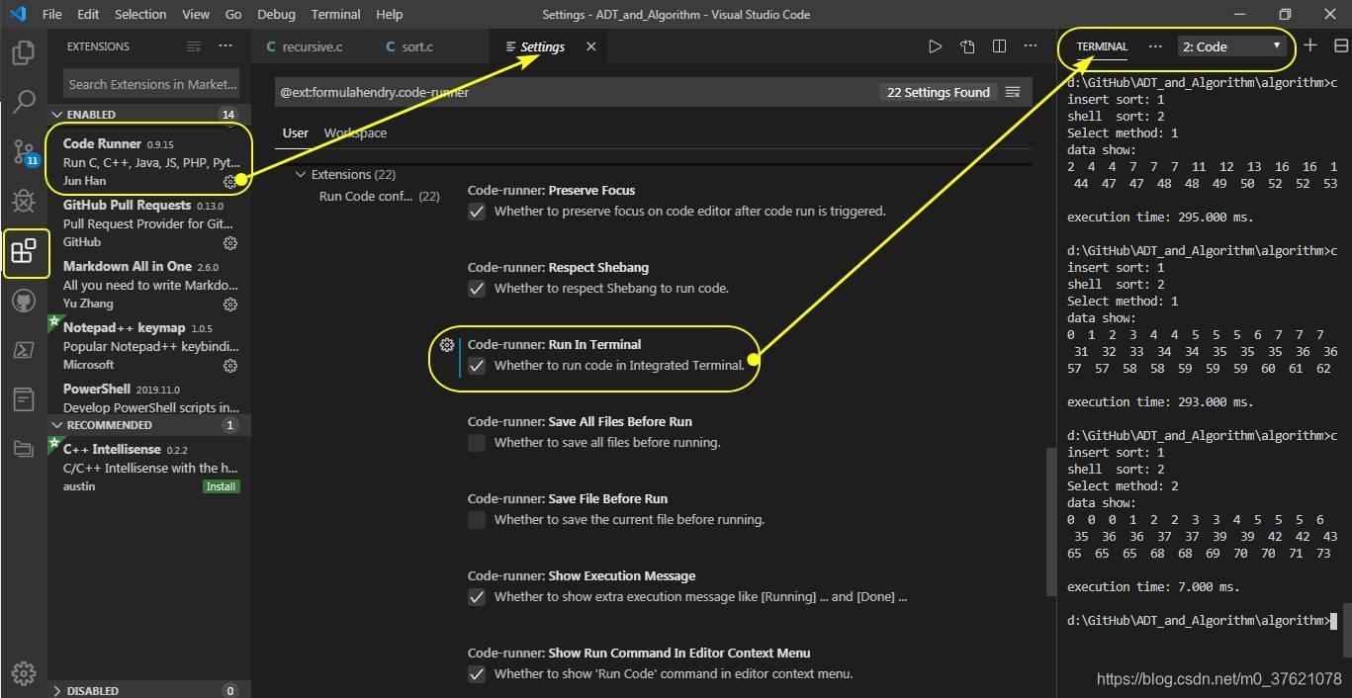Collapse the ENABLED extensions section
The width and height of the screenshot is (1352, 698).
pos(149,115)
